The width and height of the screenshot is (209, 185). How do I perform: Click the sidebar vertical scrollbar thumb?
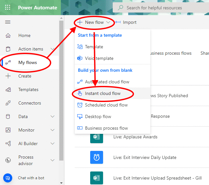pos(61,90)
